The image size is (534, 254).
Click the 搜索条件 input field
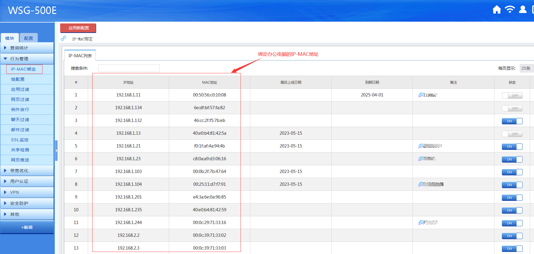pyautogui.click(x=129, y=68)
